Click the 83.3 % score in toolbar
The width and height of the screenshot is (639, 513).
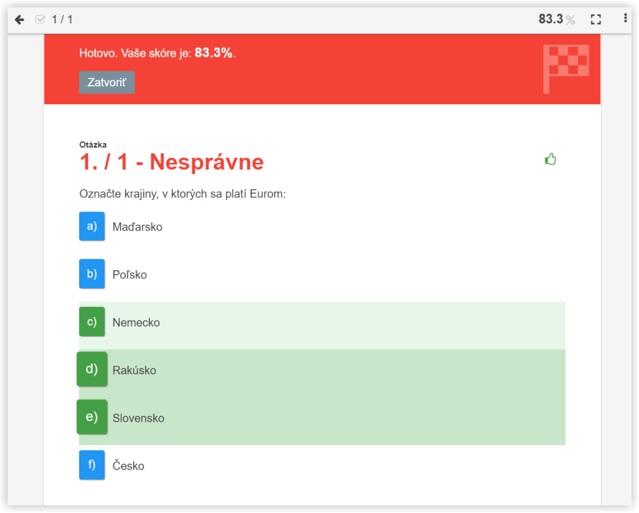click(x=557, y=19)
